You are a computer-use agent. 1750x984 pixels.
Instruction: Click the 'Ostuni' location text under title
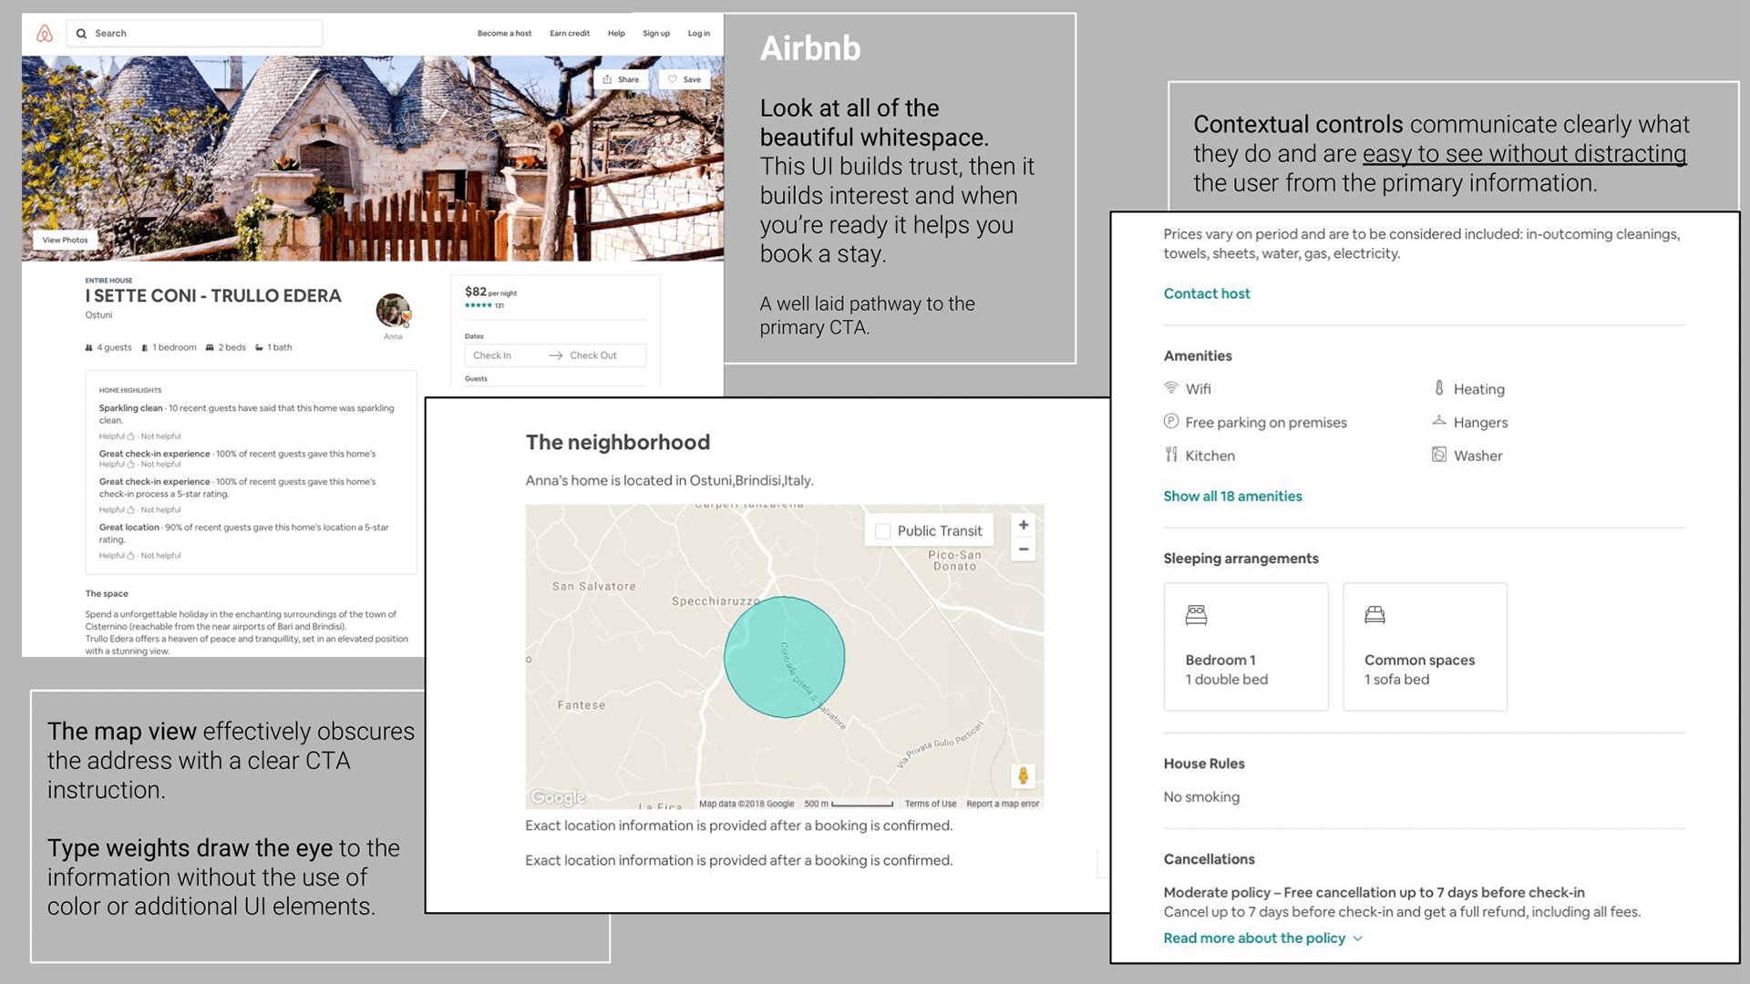[x=98, y=315]
